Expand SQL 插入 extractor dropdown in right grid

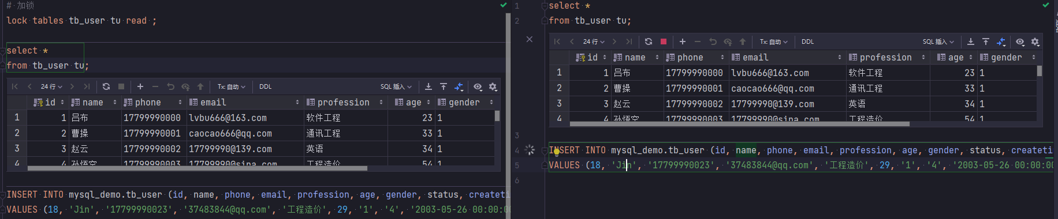pyautogui.click(x=938, y=41)
